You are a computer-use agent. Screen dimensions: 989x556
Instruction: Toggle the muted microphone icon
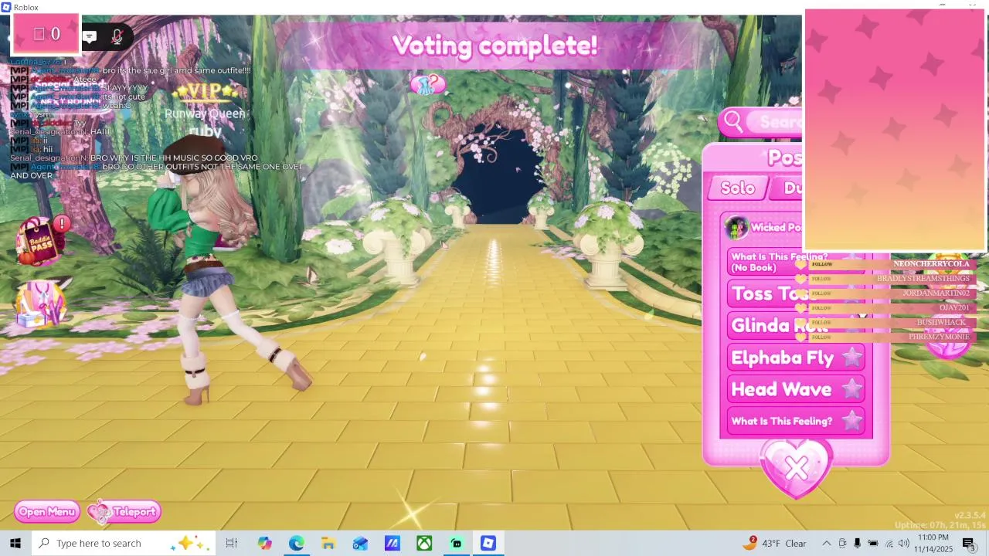tap(117, 36)
